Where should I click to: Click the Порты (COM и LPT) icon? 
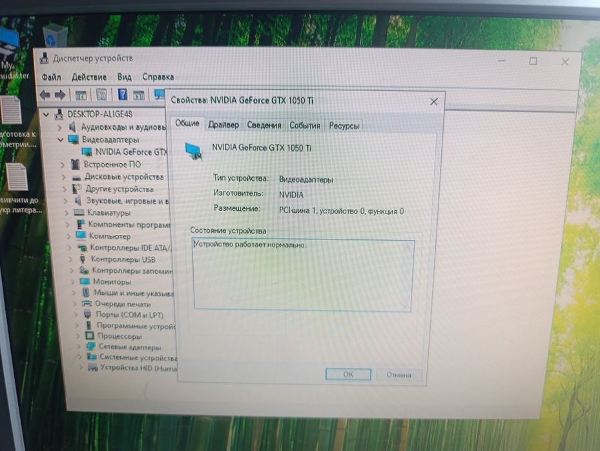click(x=88, y=314)
